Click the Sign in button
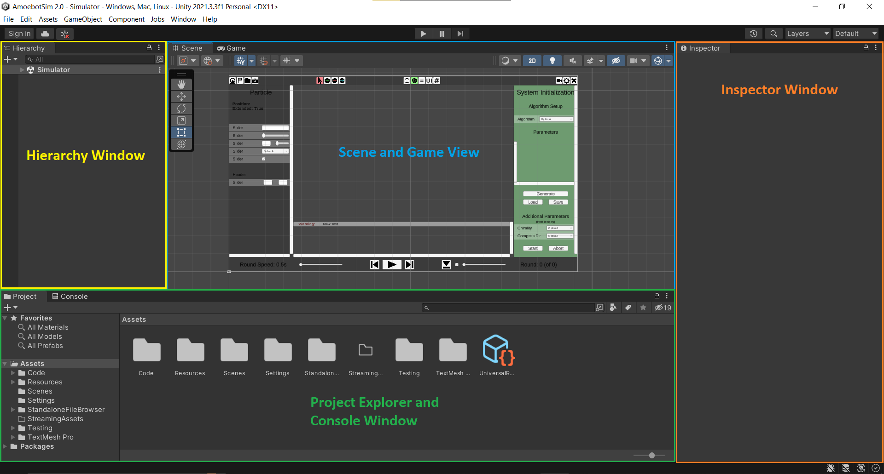 (x=19, y=34)
